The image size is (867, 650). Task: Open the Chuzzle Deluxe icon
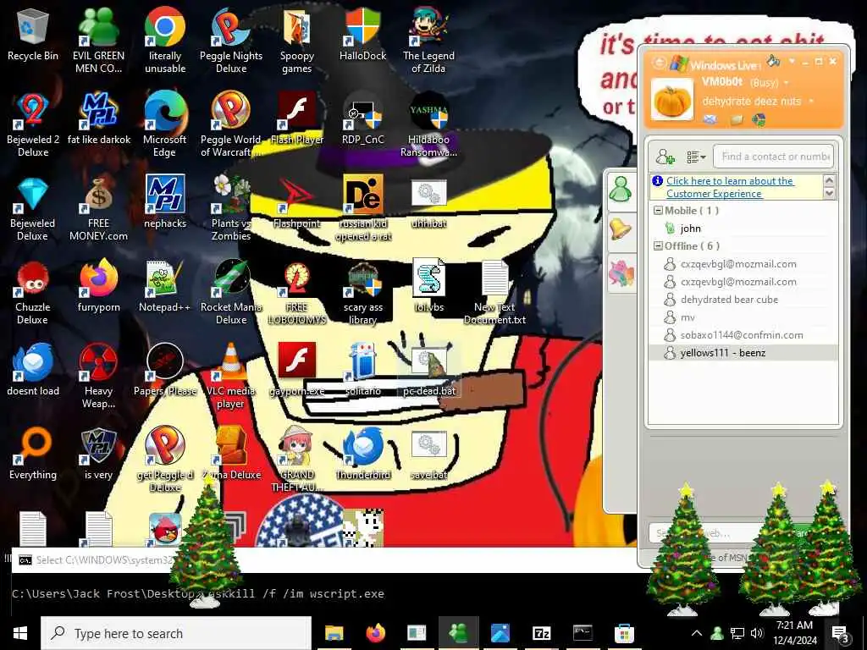tap(33, 293)
